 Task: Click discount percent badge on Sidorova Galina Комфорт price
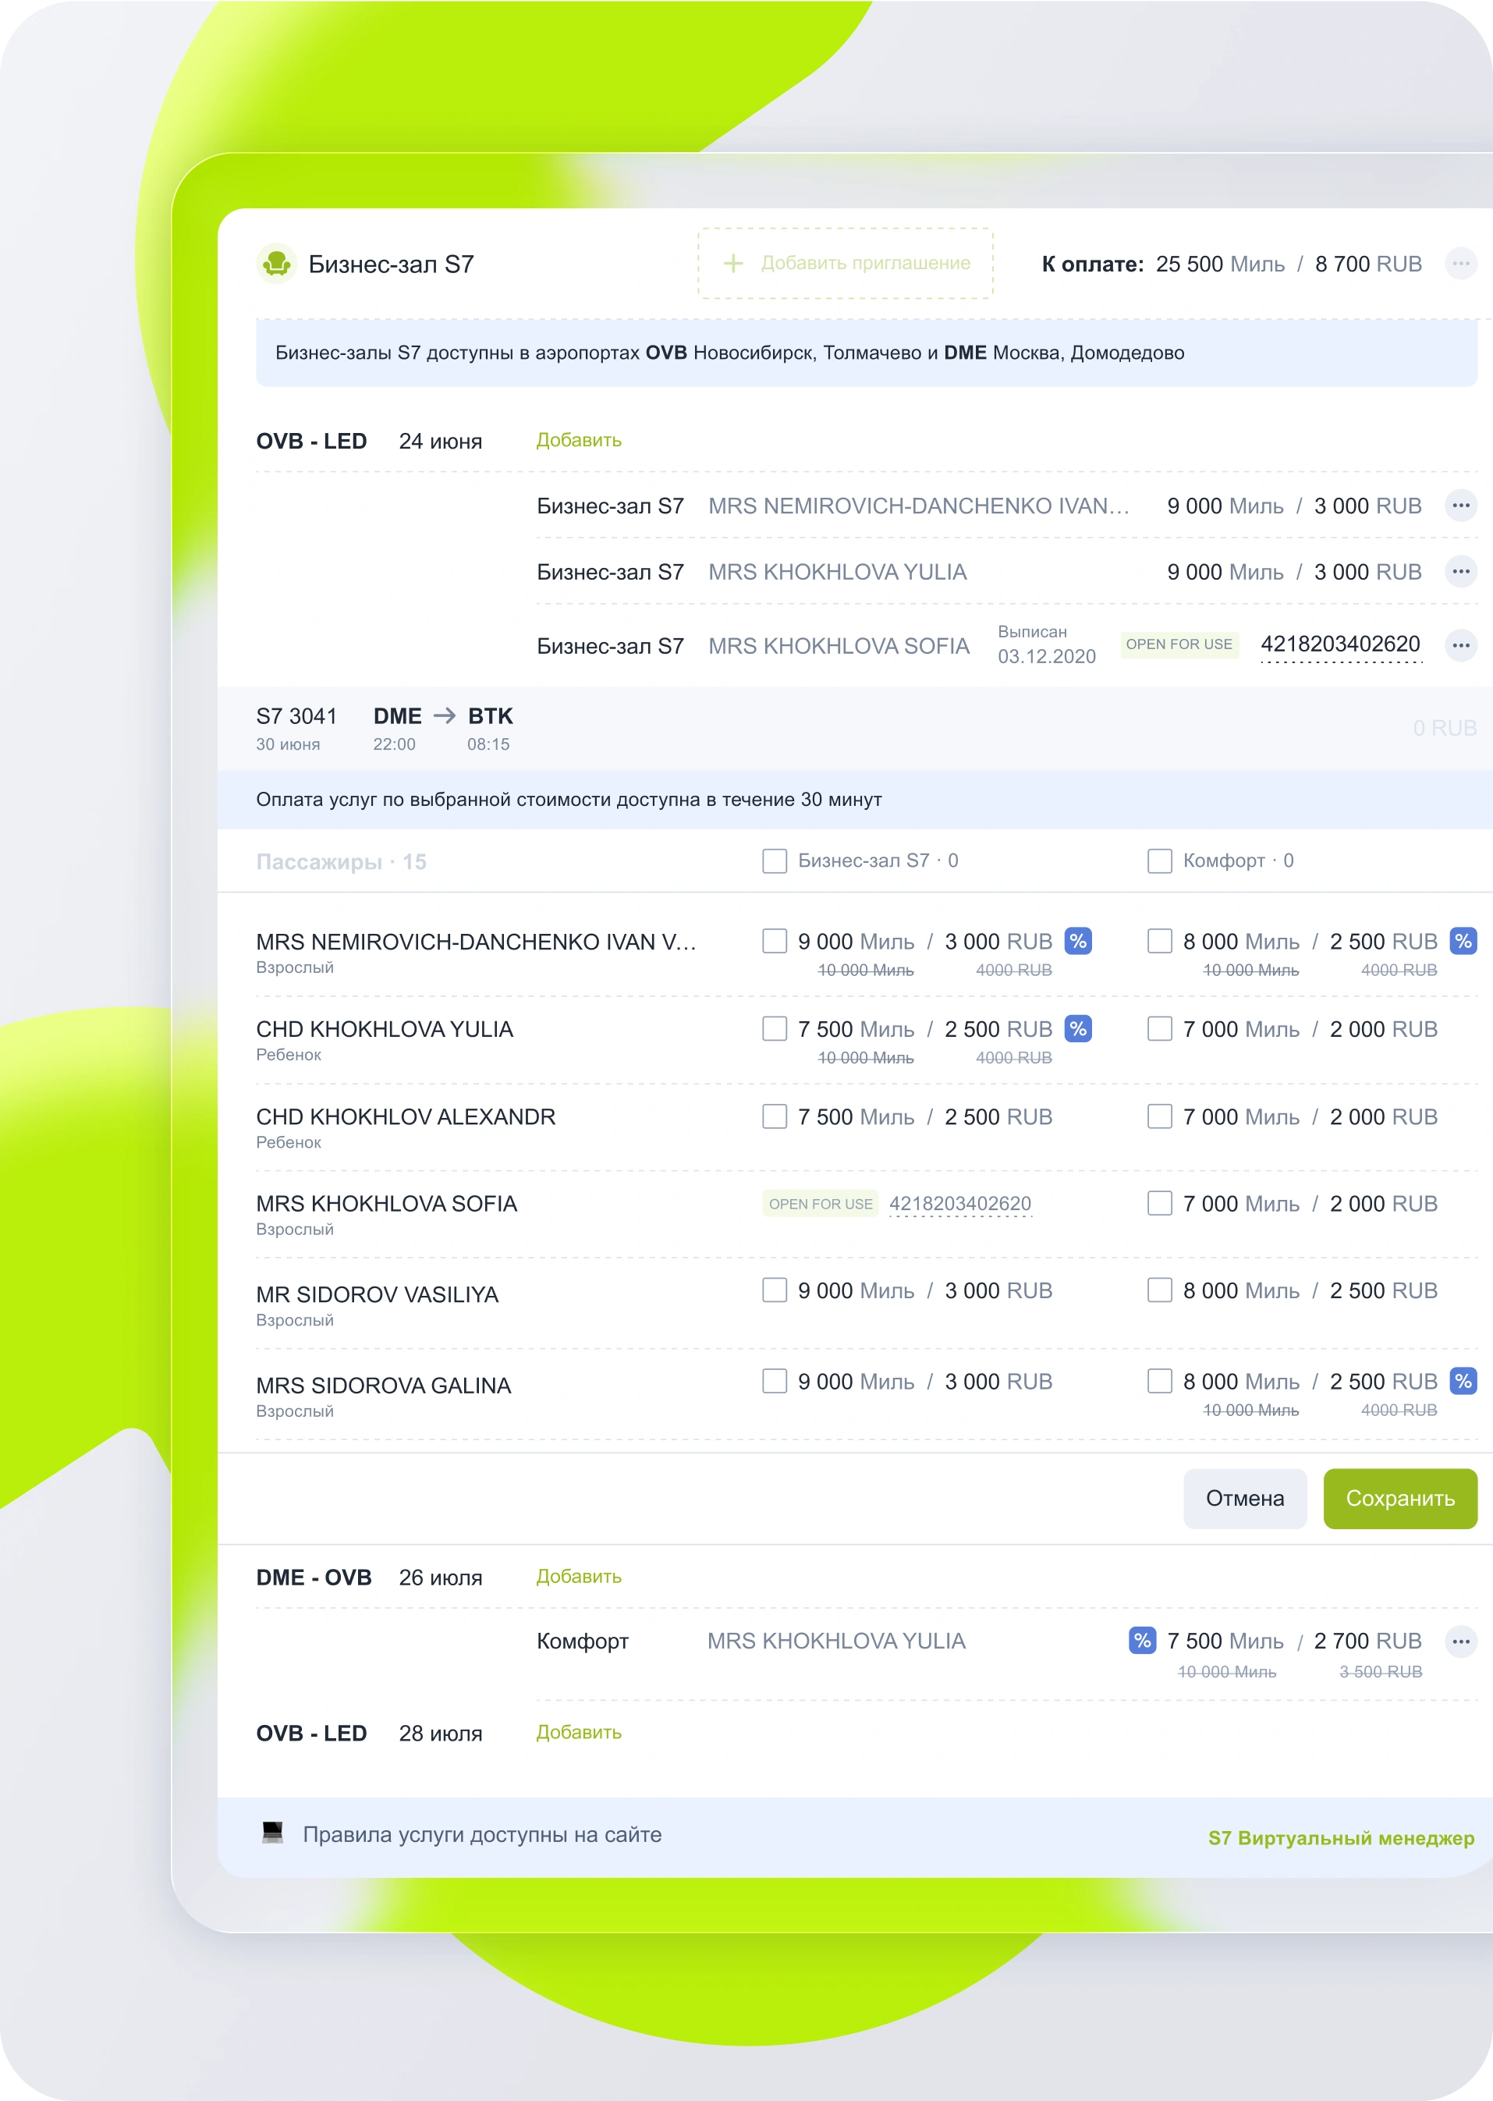click(x=1463, y=1381)
